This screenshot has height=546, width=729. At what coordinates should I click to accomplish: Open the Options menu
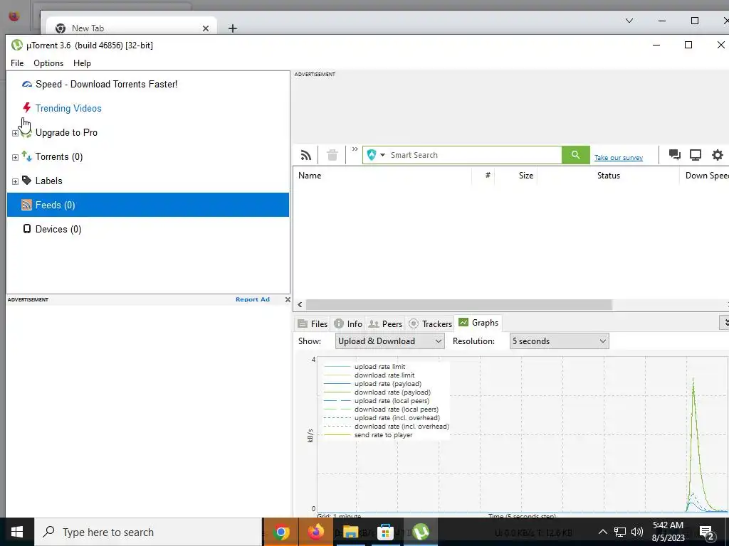48,63
